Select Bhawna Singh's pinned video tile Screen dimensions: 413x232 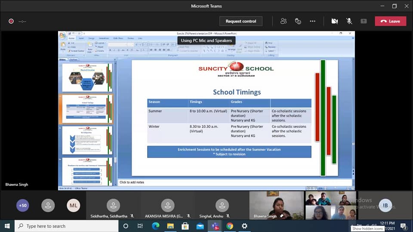click(x=277, y=205)
